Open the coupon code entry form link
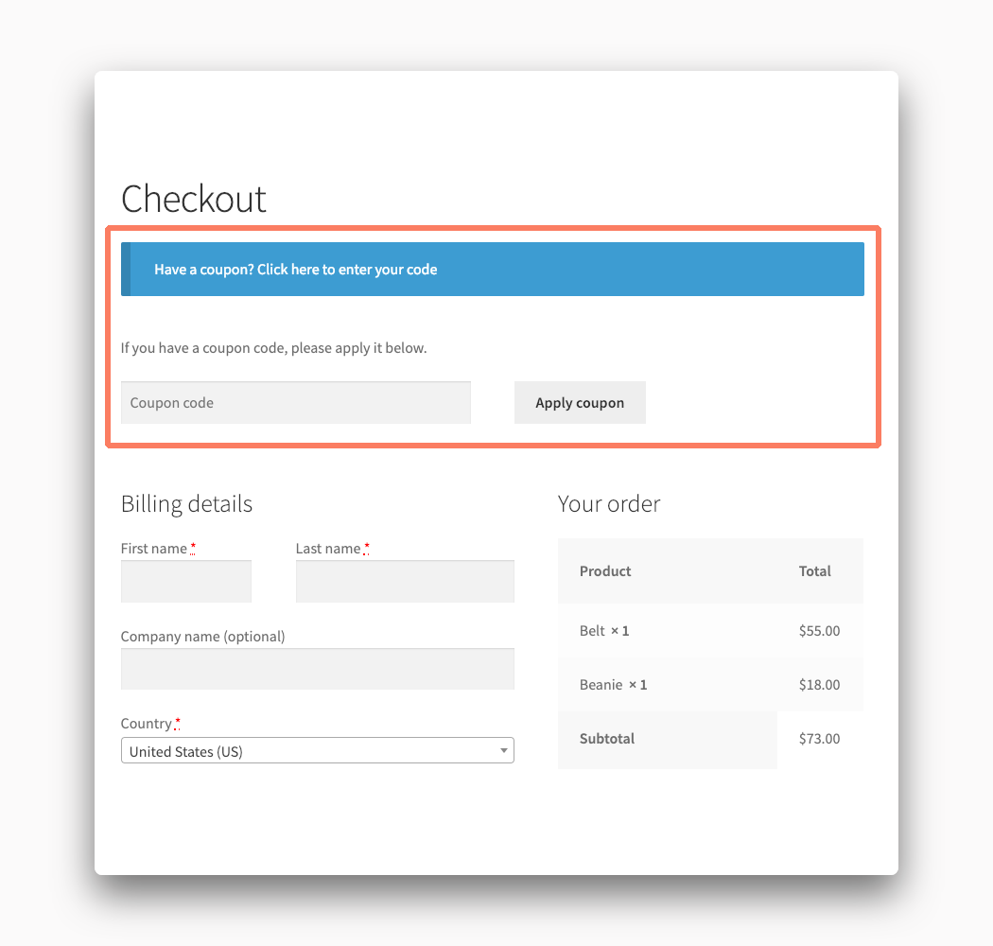 pos(295,269)
